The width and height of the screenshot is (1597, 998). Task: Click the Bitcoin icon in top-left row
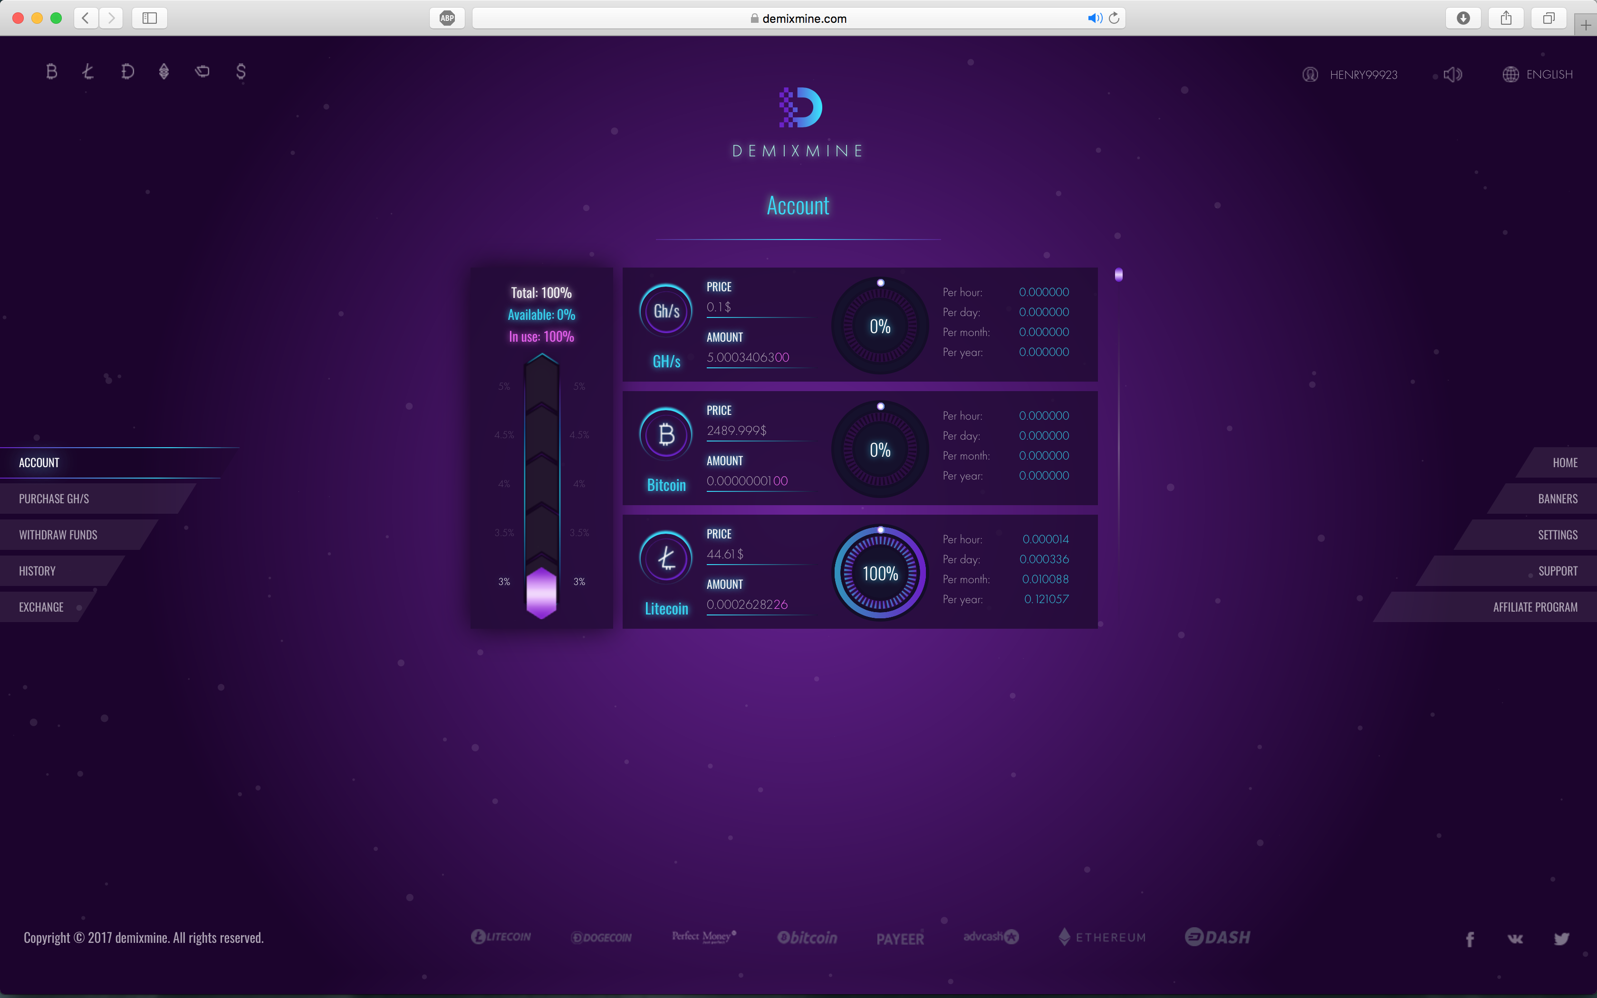[51, 71]
